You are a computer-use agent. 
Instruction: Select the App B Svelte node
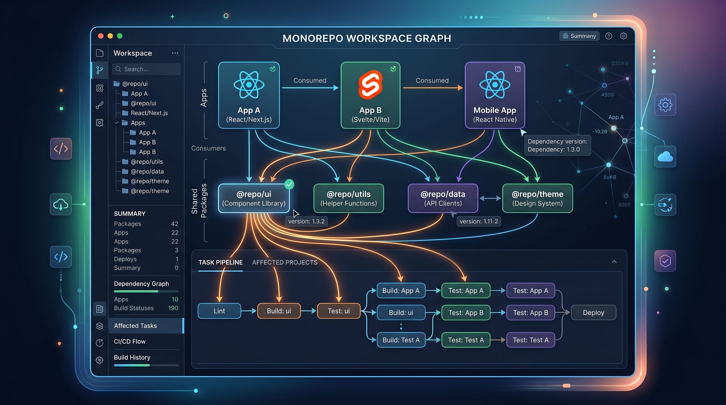click(x=370, y=95)
